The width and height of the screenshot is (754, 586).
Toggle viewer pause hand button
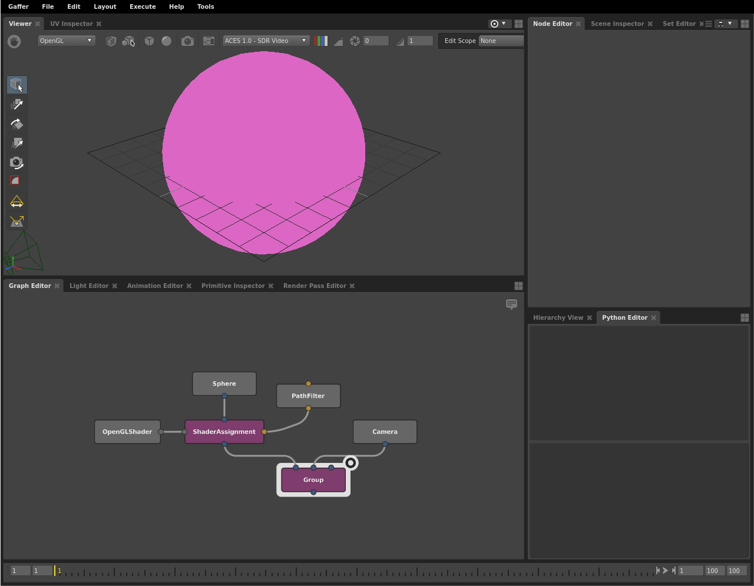(14, 41)
